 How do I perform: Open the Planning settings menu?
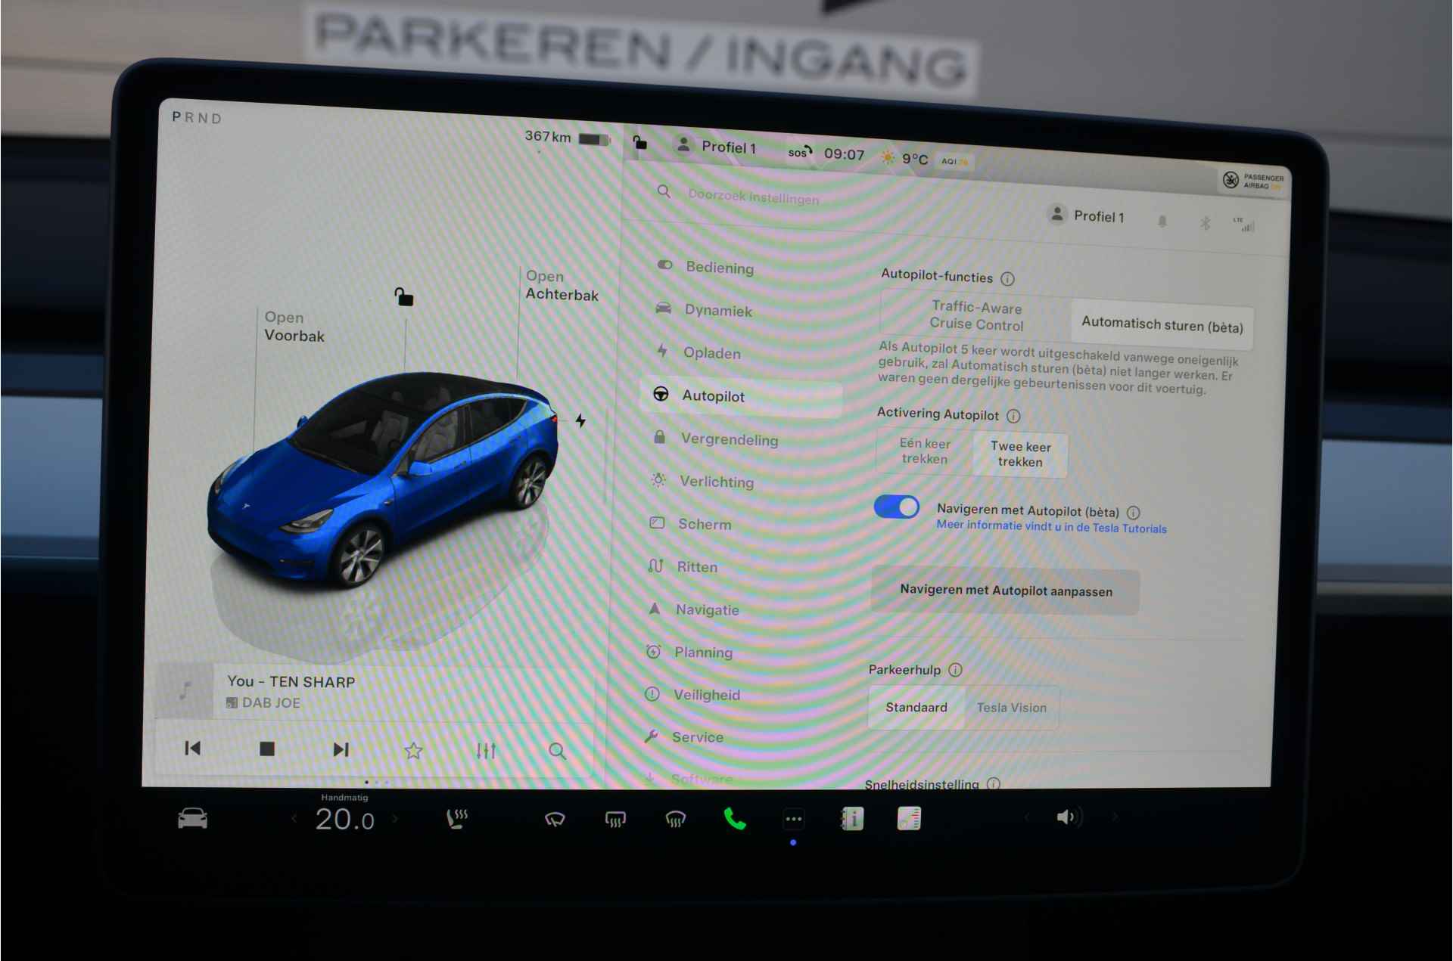[x=689, y=652]
